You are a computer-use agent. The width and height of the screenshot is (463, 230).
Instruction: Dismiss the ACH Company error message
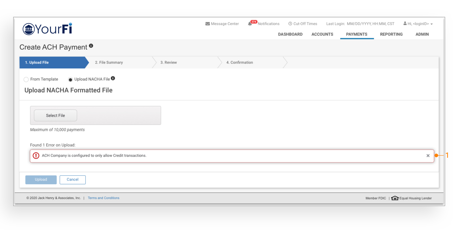[428, 156]
